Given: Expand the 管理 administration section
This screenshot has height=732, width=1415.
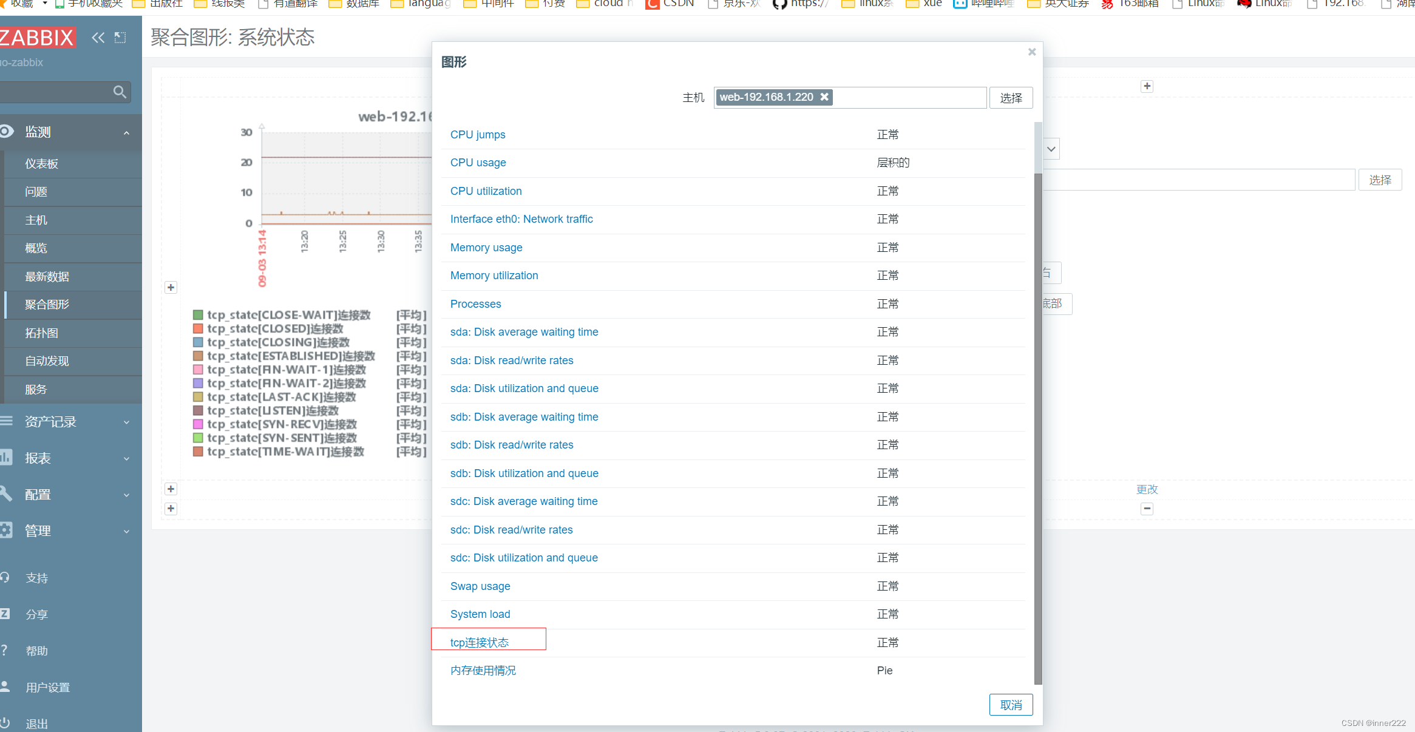Looking at the screenshot, I should click(71, 531).
